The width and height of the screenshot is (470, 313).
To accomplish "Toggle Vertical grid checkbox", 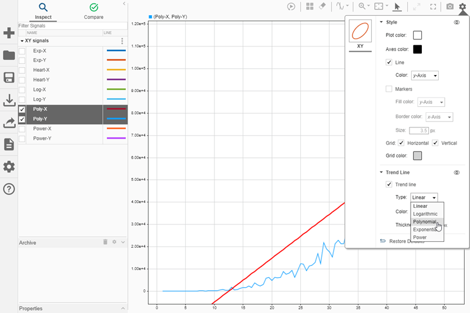I will coord(435,143).
